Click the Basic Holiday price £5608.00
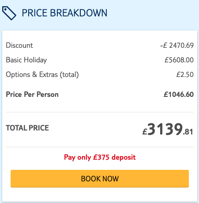 (179, 60)
